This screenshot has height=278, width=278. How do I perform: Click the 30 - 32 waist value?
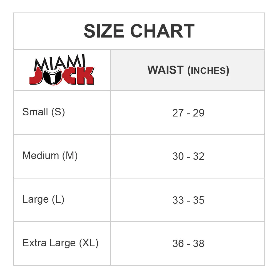click(x=188, y=156)
